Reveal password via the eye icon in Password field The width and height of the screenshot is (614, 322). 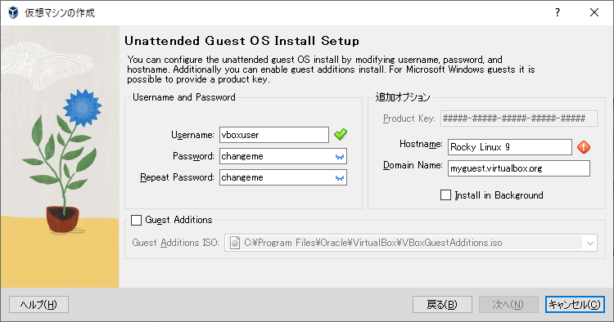340,156
